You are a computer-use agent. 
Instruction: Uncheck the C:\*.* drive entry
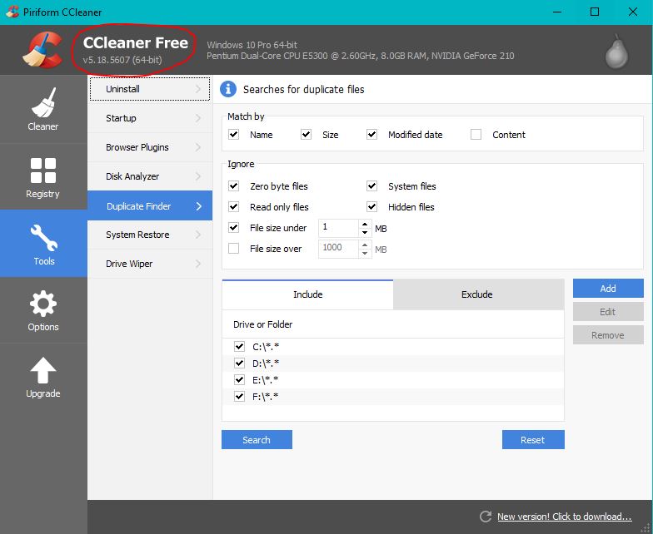tap(239, 346)
